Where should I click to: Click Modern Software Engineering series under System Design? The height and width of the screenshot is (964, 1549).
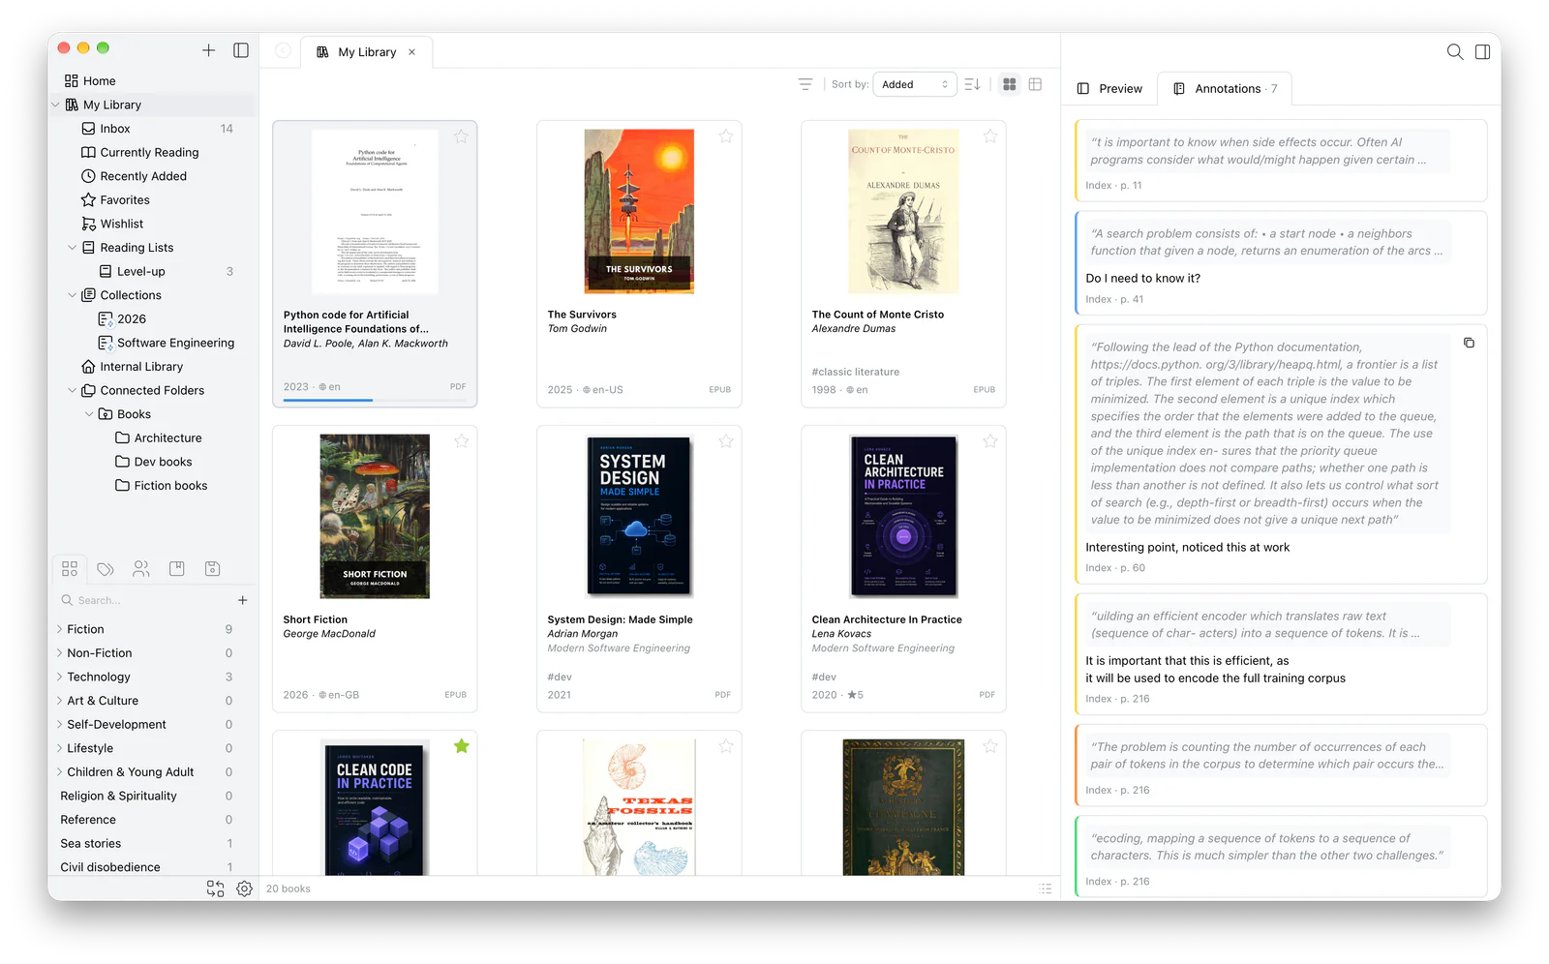pyautogui.click(x=619, y=648)
